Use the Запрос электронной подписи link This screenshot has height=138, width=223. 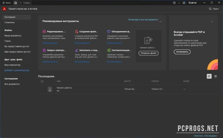[x=50, y=62]
